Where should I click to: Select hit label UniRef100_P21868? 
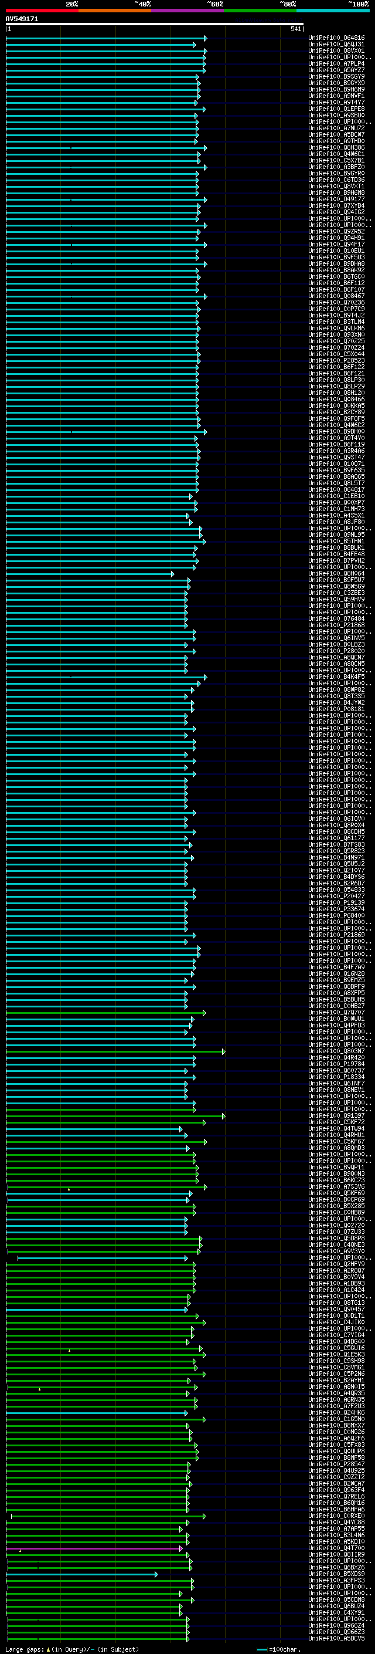pos(336,625)
